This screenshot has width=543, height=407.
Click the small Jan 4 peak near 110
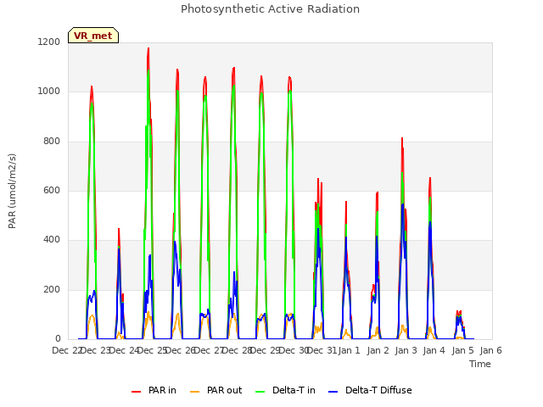[459, 312]
